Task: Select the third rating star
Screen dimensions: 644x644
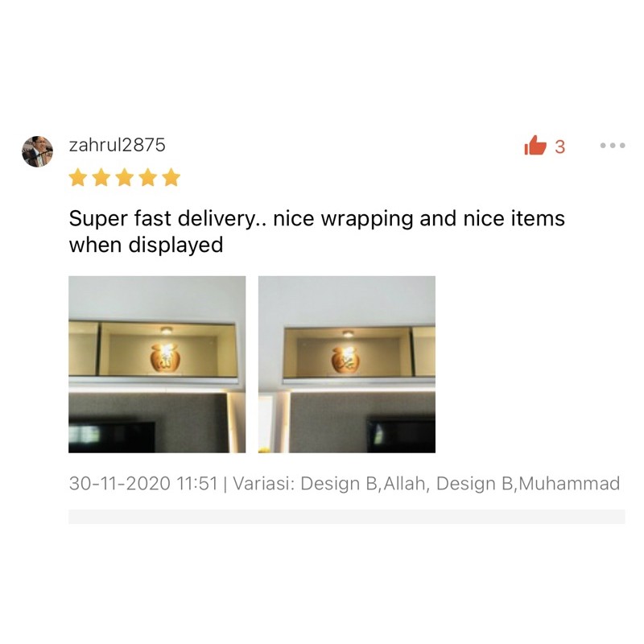Action: point(125,178)
